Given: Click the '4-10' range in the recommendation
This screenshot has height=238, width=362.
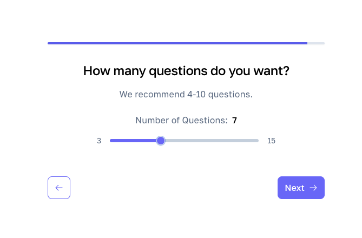Looking at the screenshot, I should (x=196, y=95).
